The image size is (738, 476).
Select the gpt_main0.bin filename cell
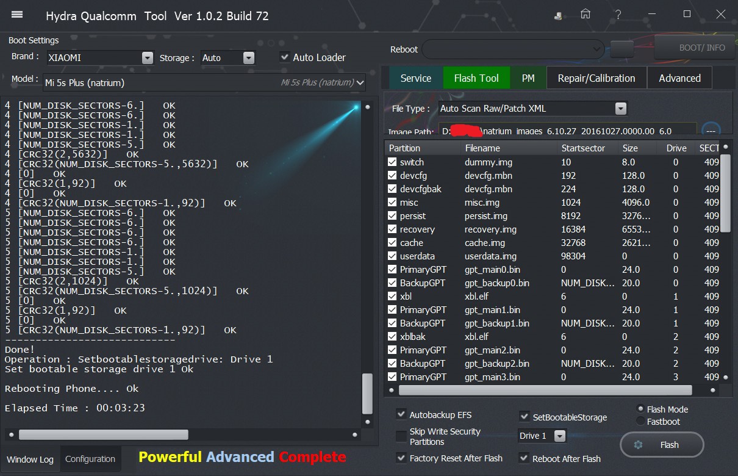click(x=492, y=269)
